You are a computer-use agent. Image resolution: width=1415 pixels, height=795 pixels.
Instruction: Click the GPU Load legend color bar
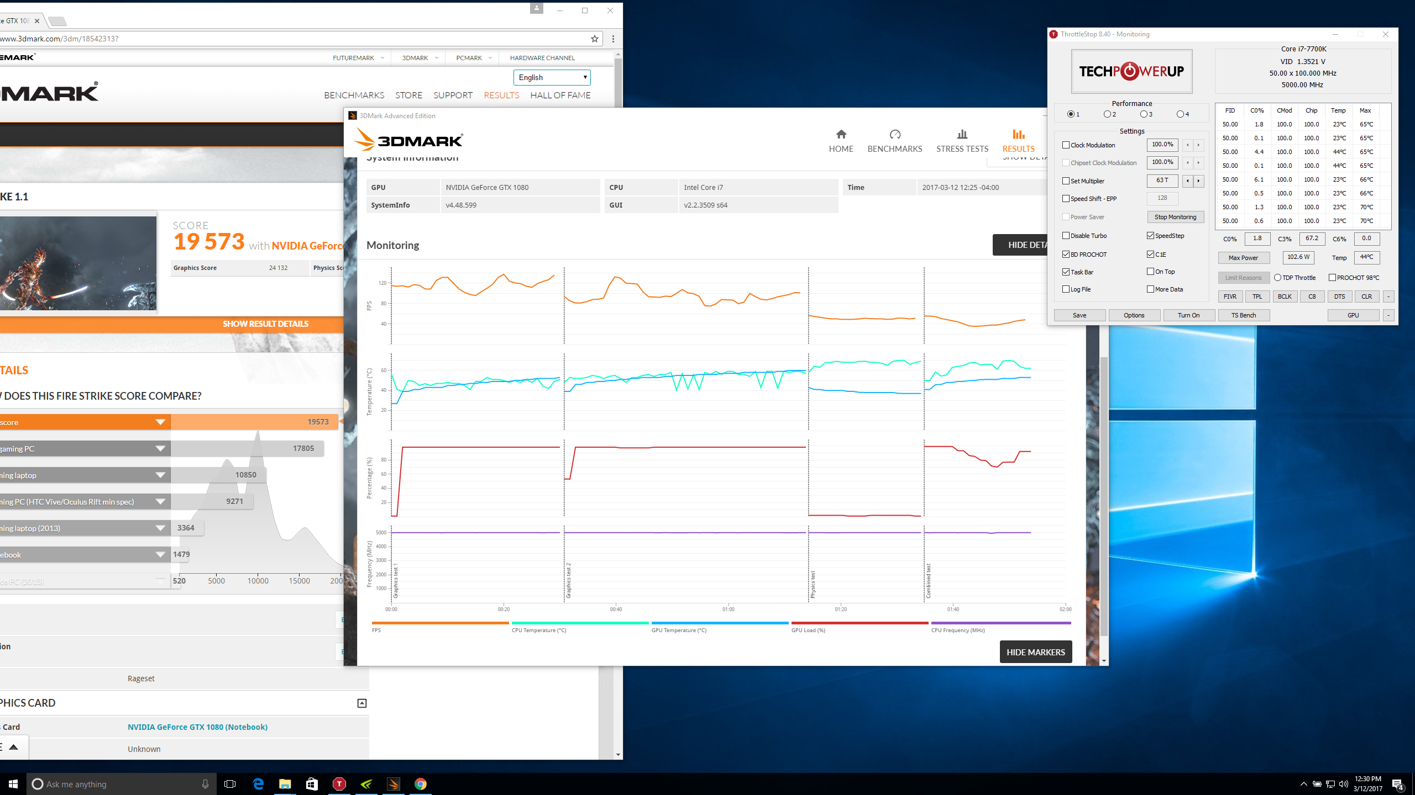point(860,623)
